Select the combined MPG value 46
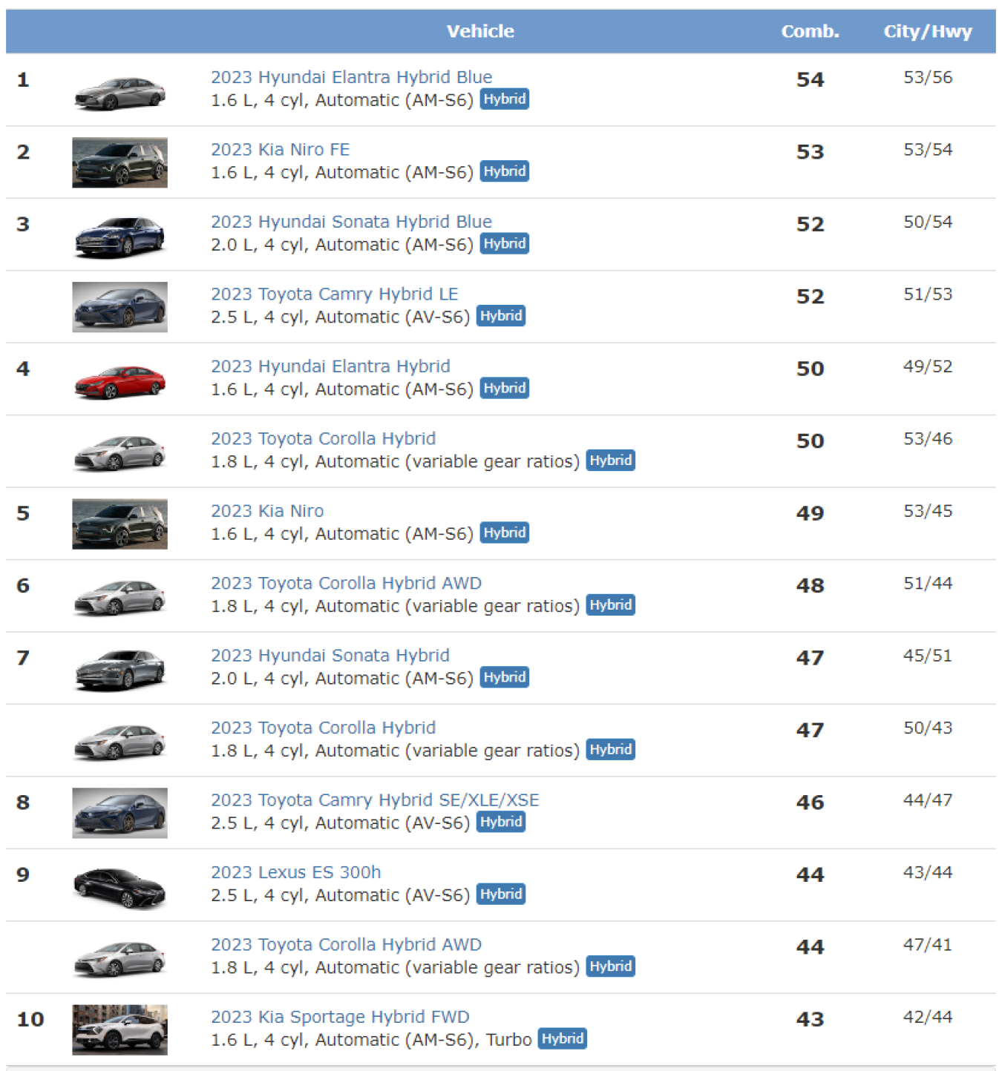This screenshot has width=1002, height=1071. tap(810, 803)
